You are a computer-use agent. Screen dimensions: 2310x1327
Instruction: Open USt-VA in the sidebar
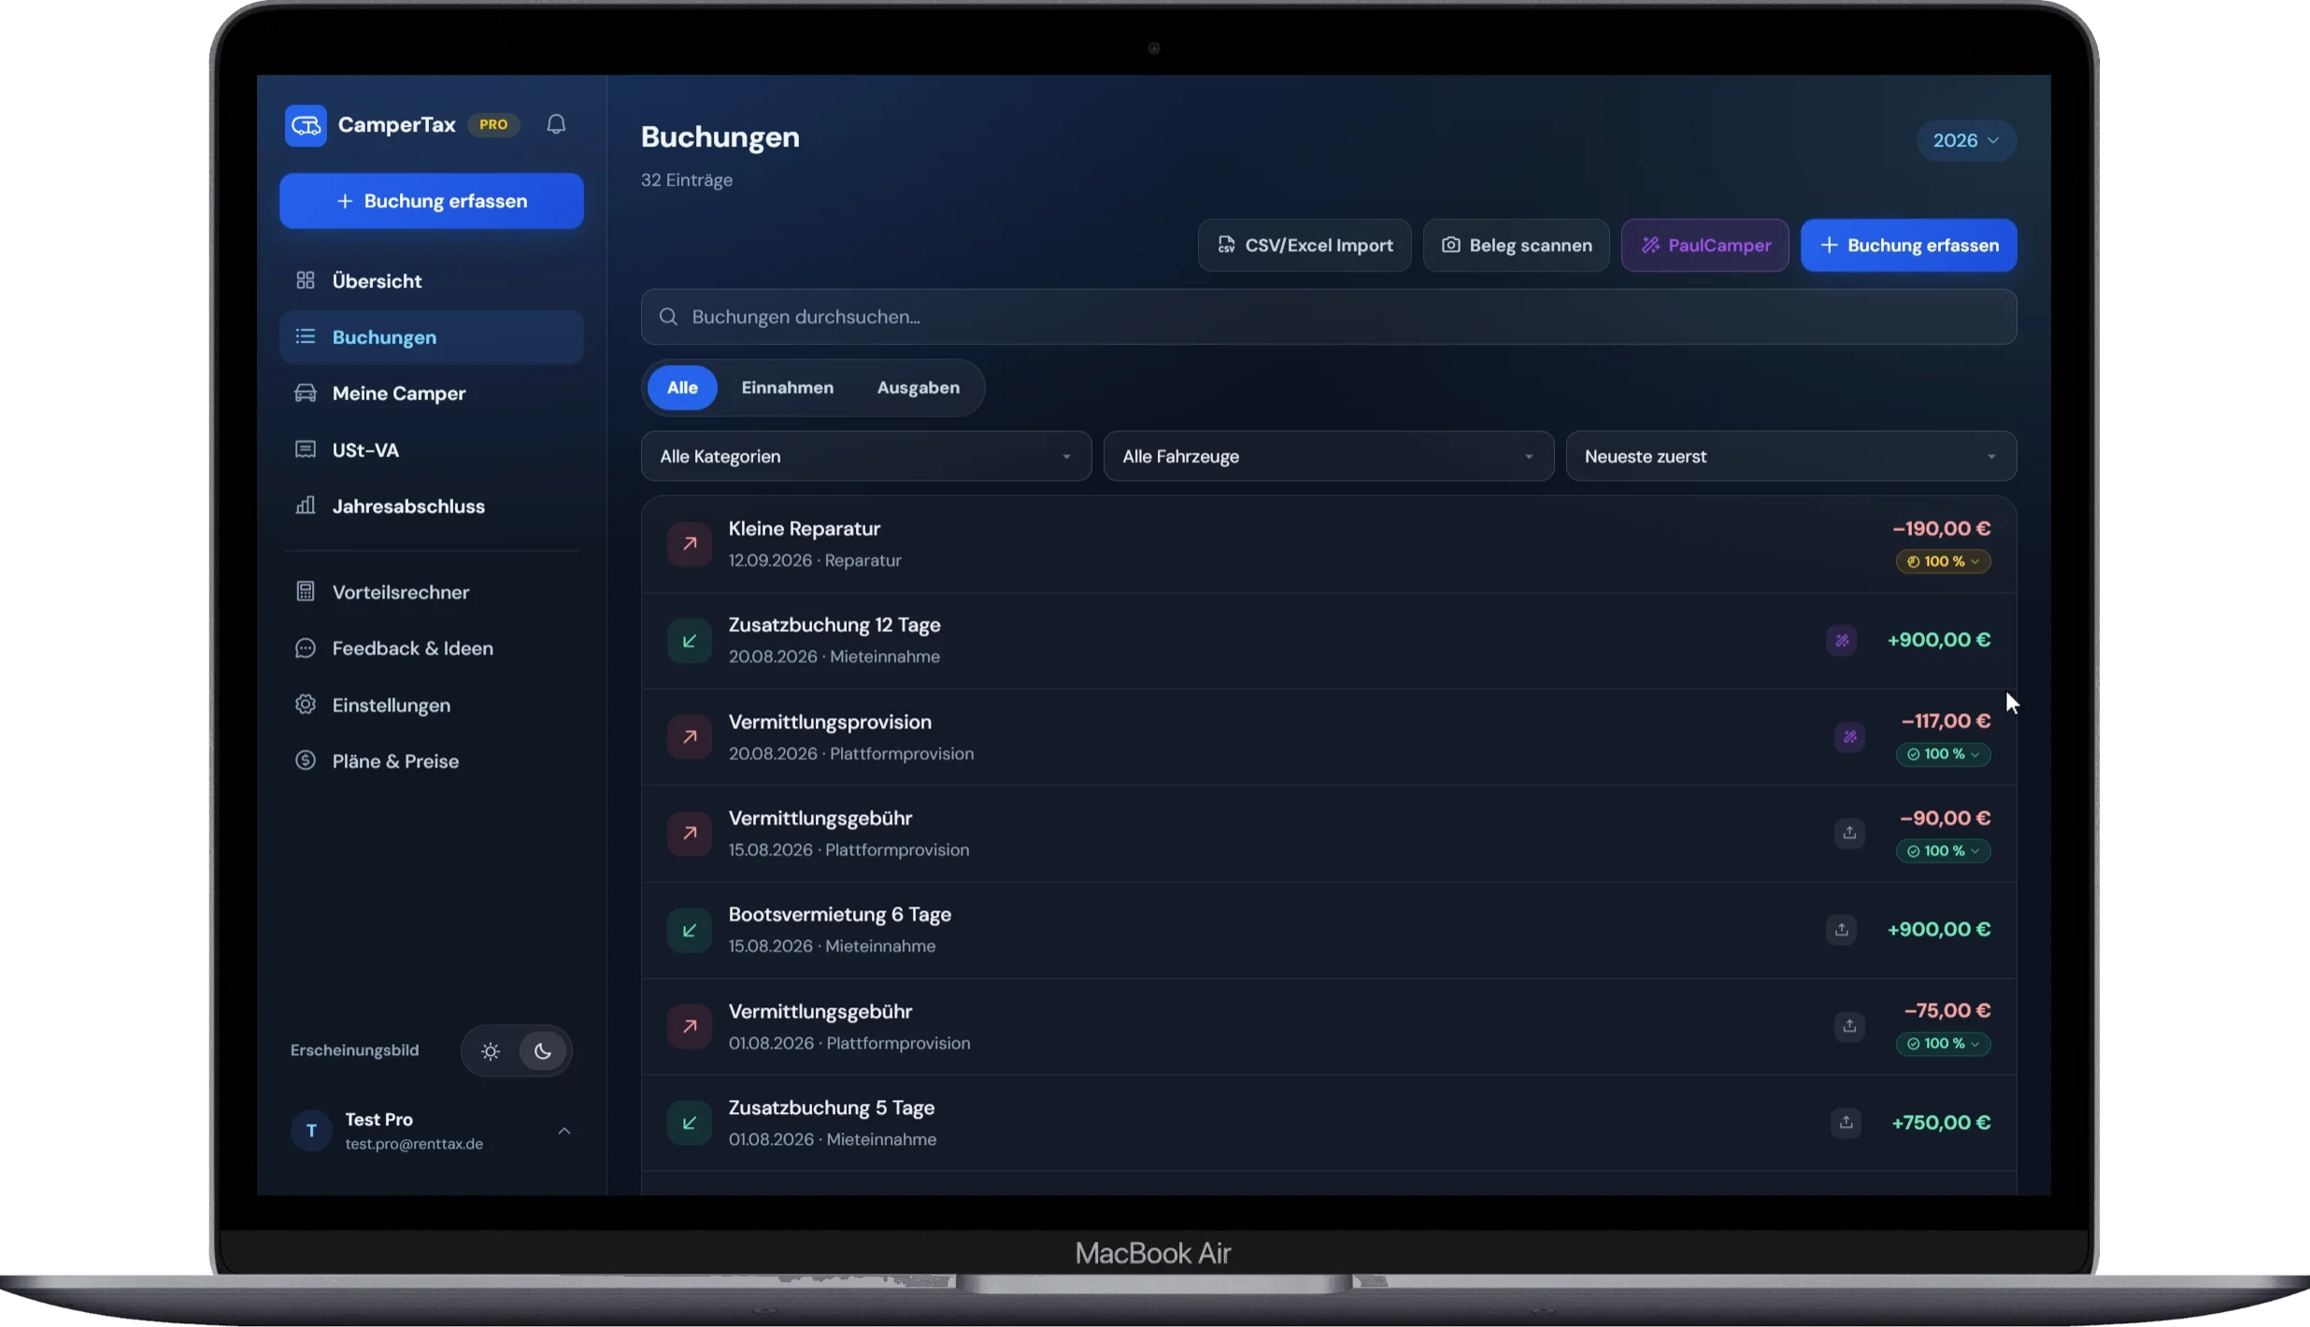431,450
